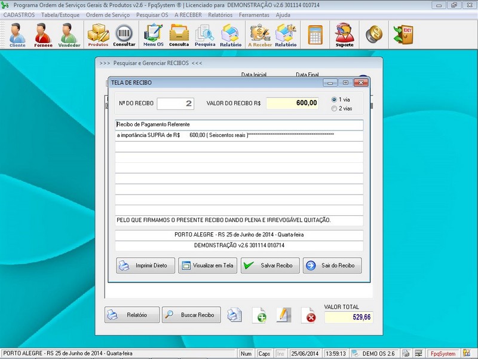Click the Suporte toolbar icon
The height and width of the screenshot is (359, 478).
pos(344,35)
